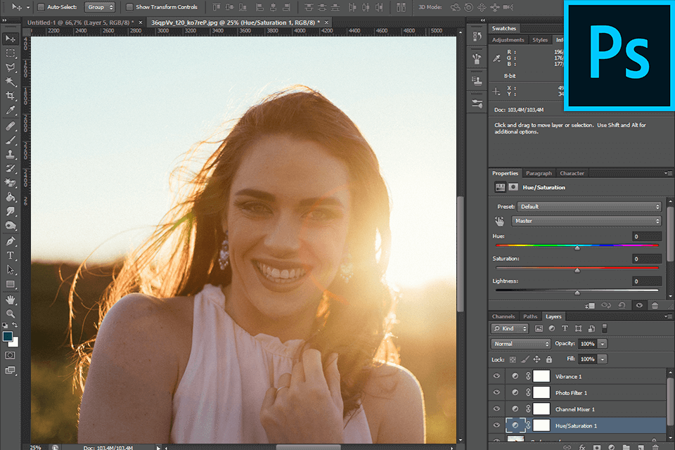Viewport: 675px width, 450px height.
Task: Toggle visibility of Channel Mixer 1 layer
Action: 497,409
